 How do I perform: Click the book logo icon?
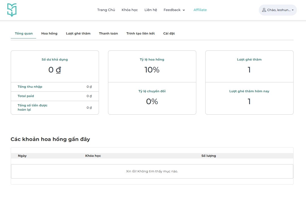tap(12, 10)
